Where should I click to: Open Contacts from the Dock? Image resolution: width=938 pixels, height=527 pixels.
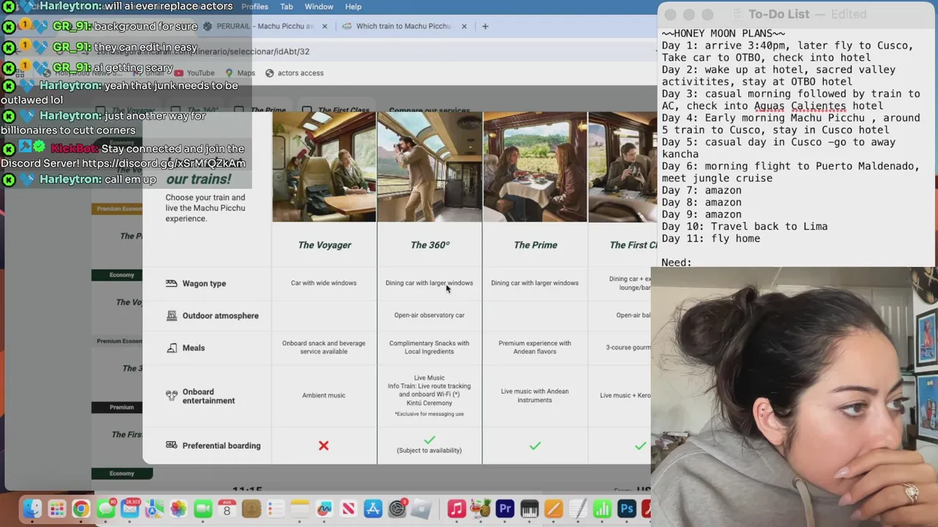click(x=251, y=509)
